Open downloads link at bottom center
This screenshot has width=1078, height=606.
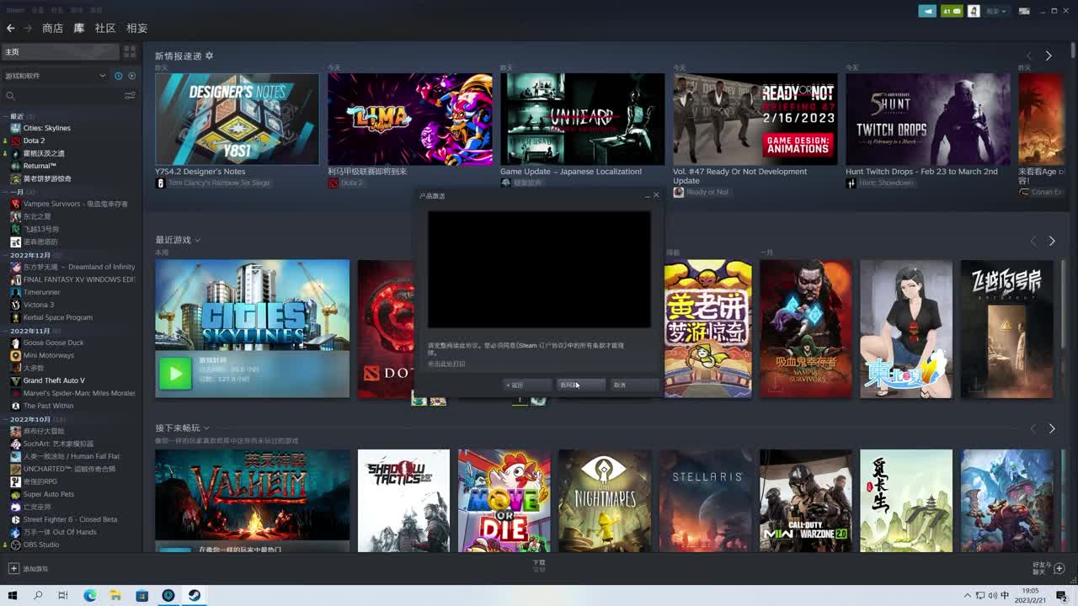coord(539,566)
